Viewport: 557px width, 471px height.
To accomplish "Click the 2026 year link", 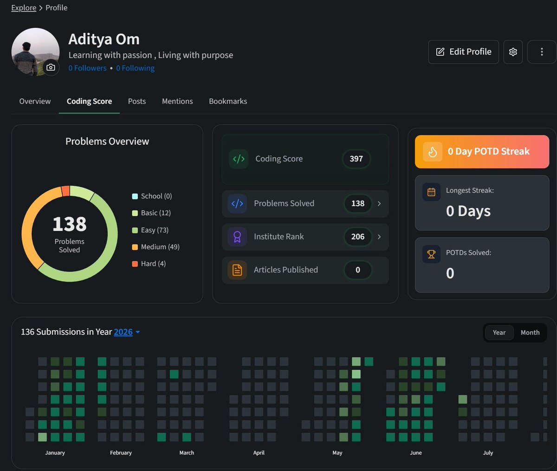I will click(123, 332).
